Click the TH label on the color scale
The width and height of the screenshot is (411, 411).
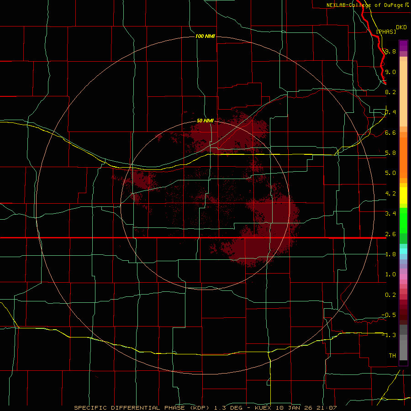click(x=392, y=356)
